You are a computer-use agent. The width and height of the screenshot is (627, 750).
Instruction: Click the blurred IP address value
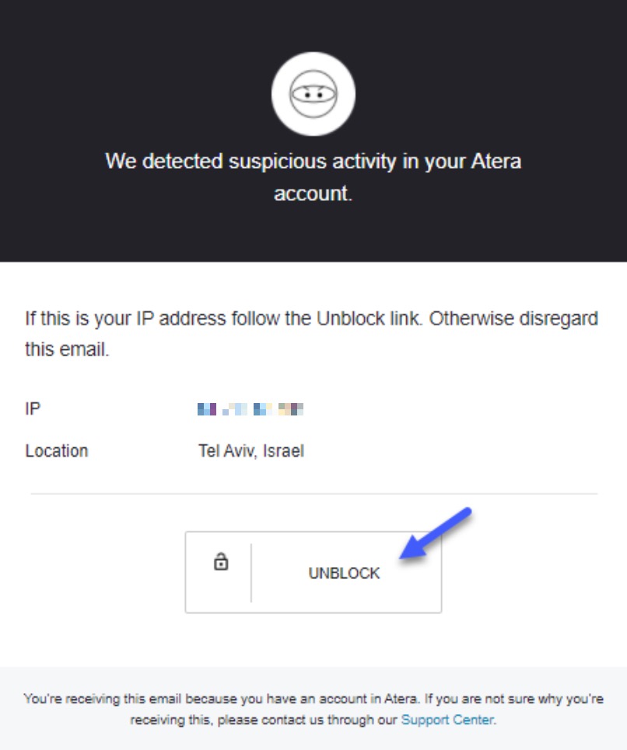point(250,409)
